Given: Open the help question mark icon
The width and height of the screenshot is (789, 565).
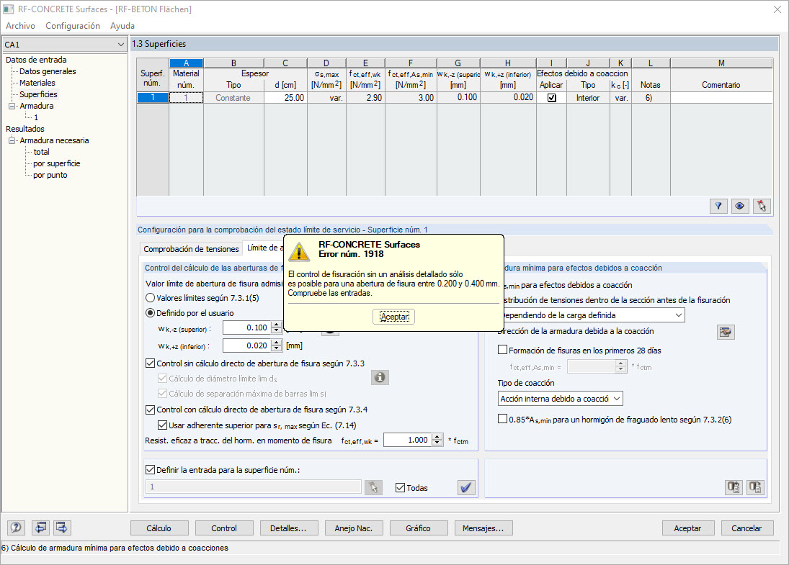Looking at the screenshot, I should pyautogui.click(x=16, y=528).
